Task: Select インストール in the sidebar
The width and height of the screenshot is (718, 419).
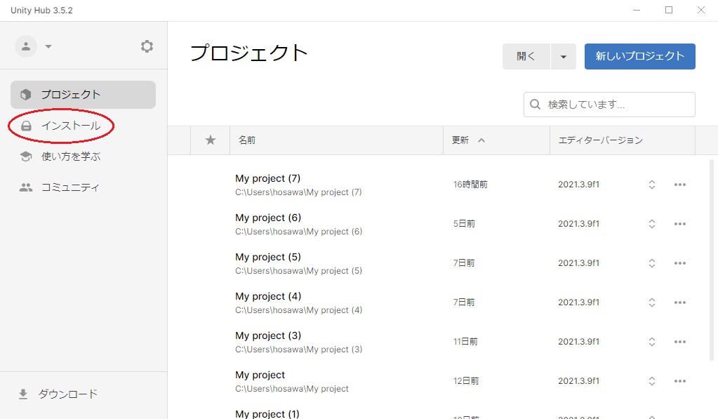Action: click(x=70, y=126)
